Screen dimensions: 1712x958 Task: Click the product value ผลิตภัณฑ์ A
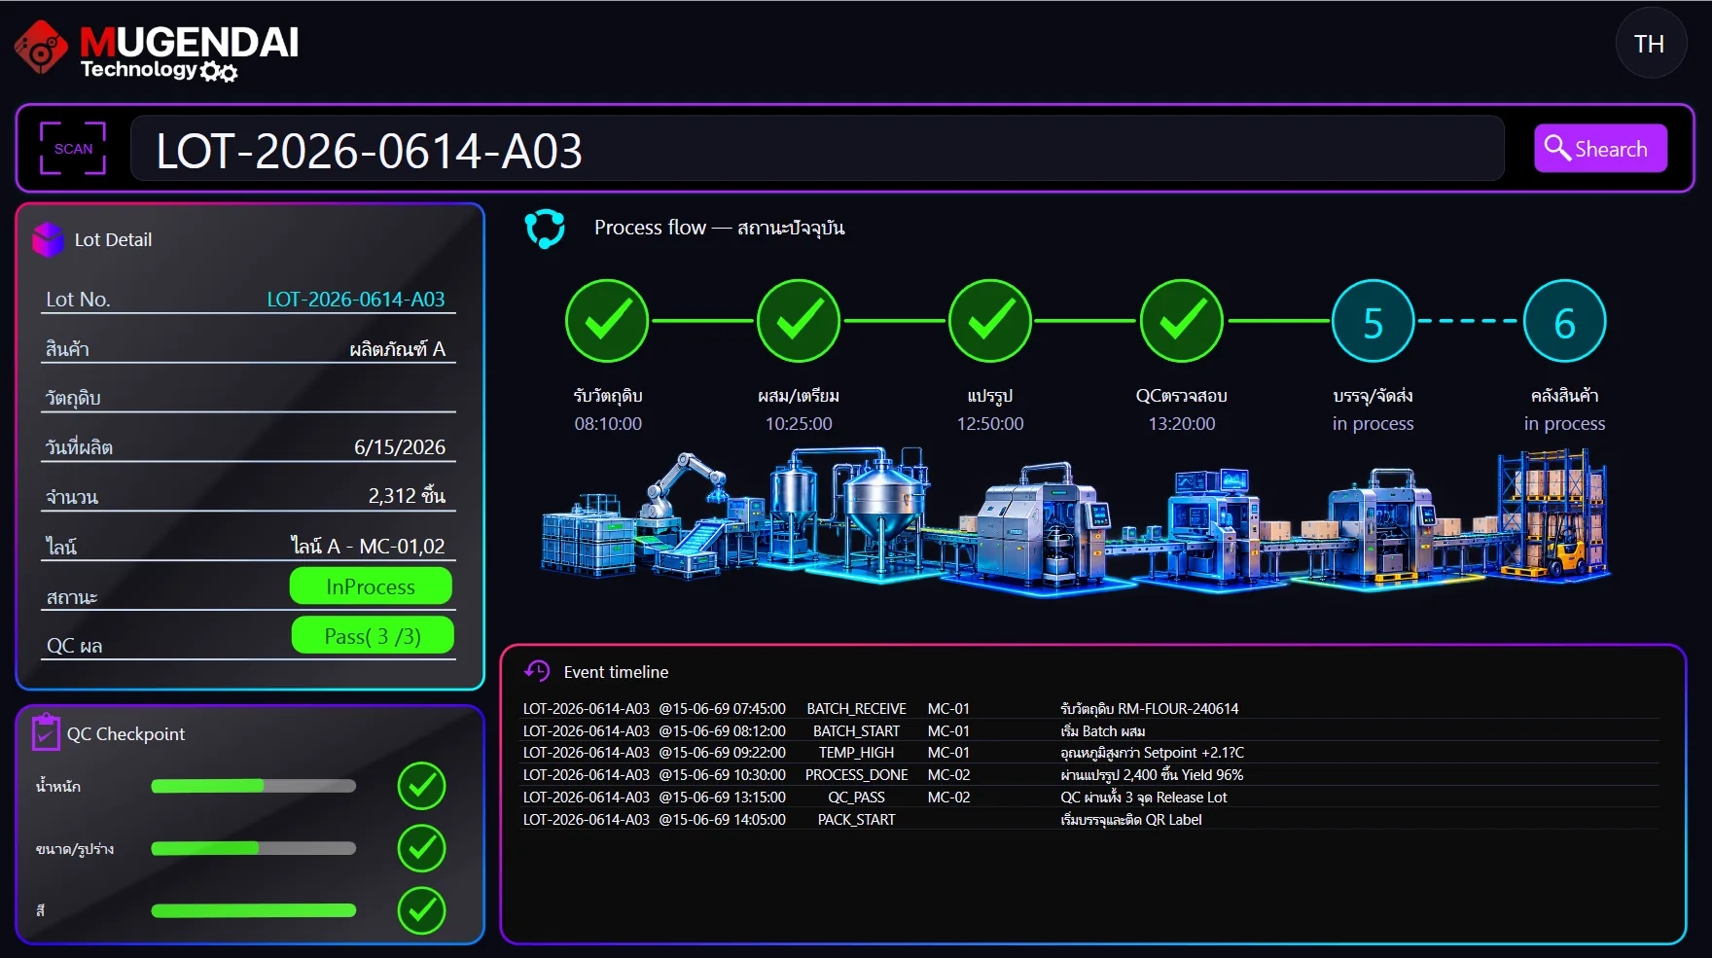click(398, 349)
